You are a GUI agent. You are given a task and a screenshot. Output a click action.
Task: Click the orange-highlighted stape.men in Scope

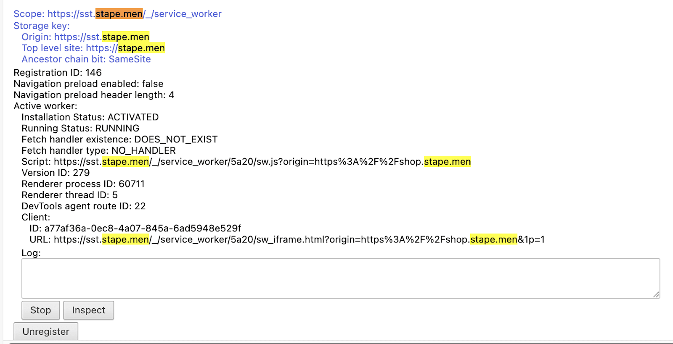coord(119,14)
